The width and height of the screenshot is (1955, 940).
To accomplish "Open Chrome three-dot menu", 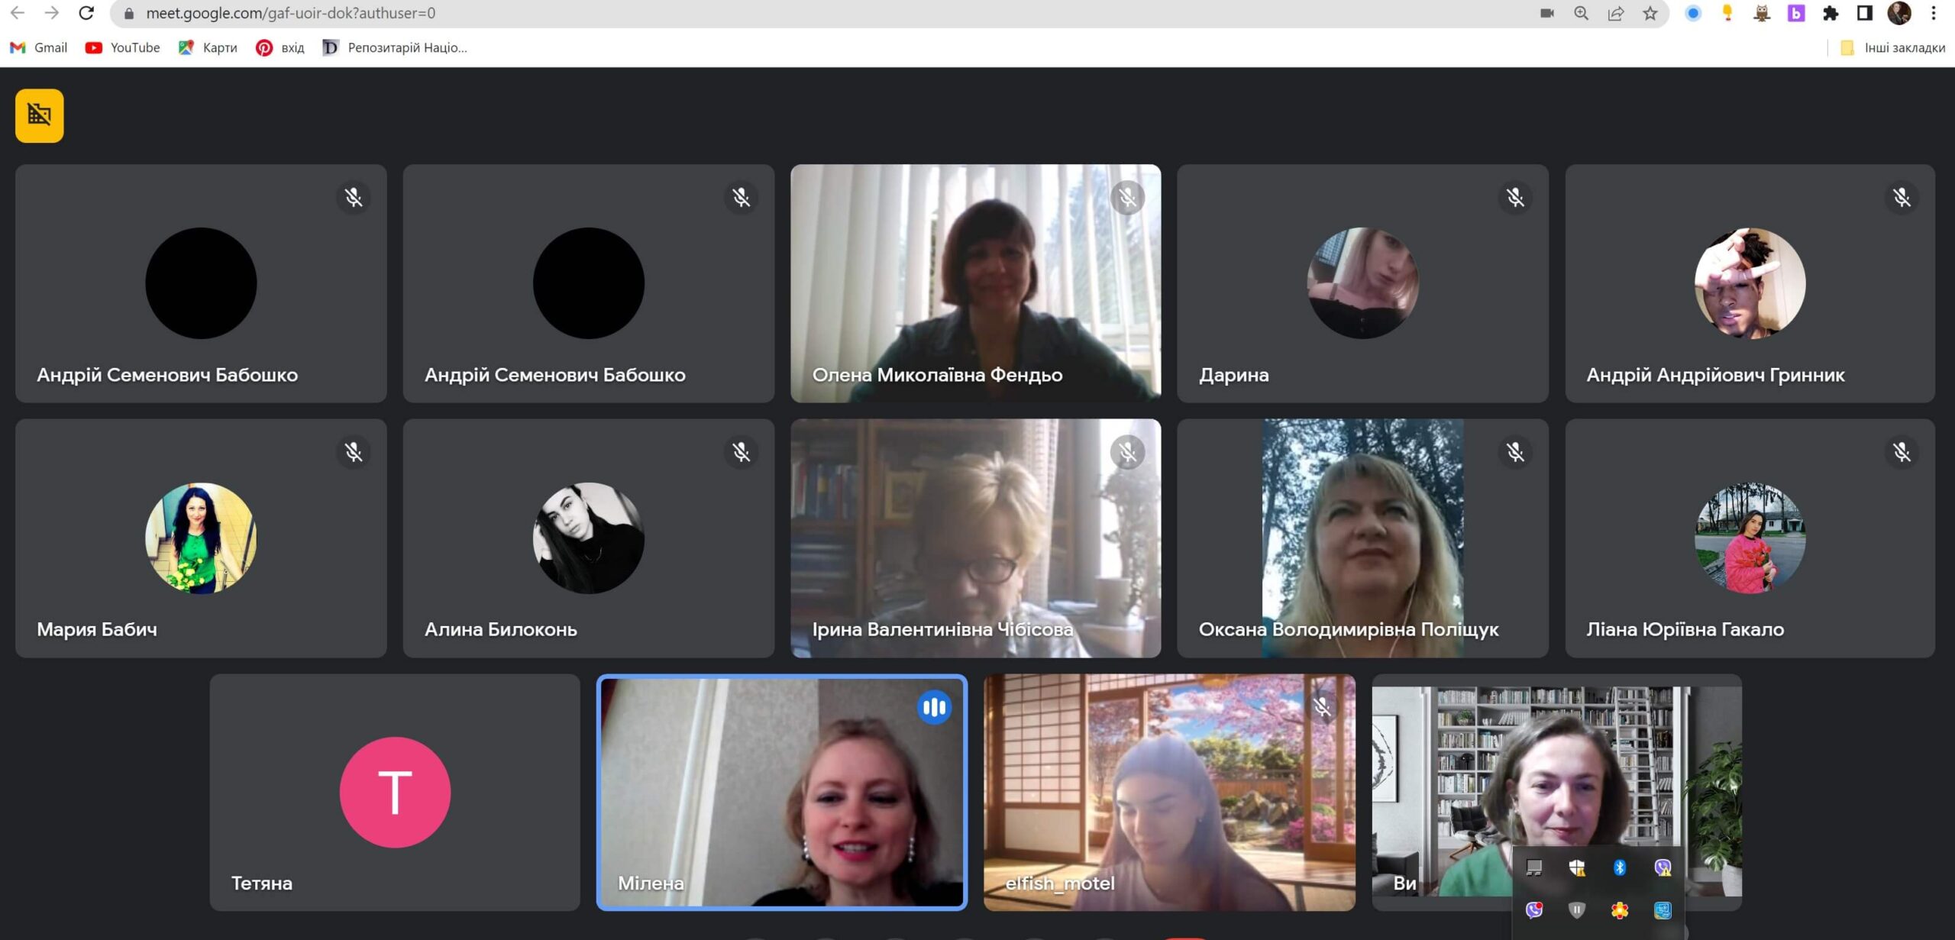I will 1934,13.
